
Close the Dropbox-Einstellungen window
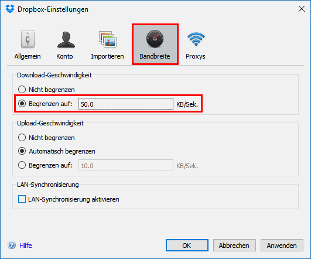(x=302, y=9)
